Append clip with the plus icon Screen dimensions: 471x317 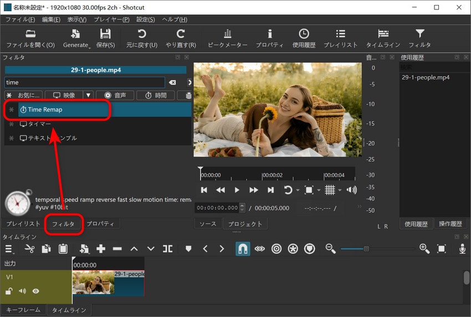[101, 249]
